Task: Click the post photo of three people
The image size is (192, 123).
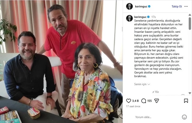Action: [61, 61]
